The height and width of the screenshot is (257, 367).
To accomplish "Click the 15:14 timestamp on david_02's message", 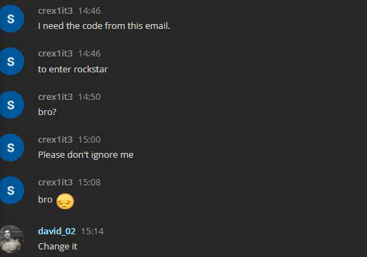I will pos(92,232).
